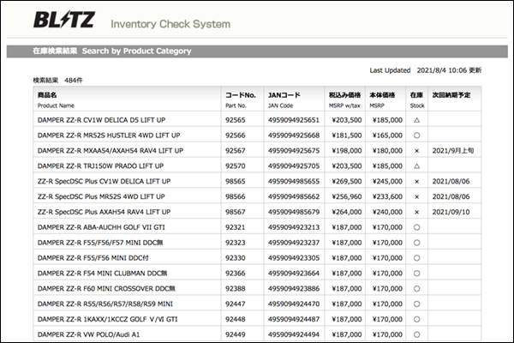The image size is (514, 343).
Task: Click MSRP ¥245,000
Action: [x=387, y=182]
